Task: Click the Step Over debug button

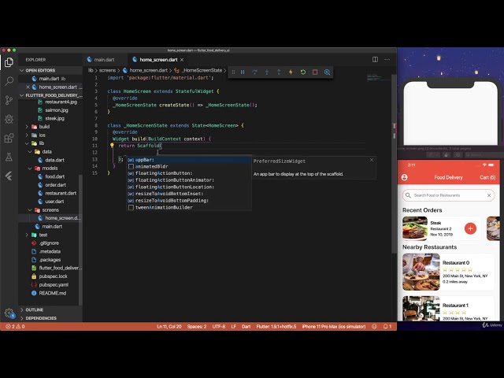Action: pos(254,72)
